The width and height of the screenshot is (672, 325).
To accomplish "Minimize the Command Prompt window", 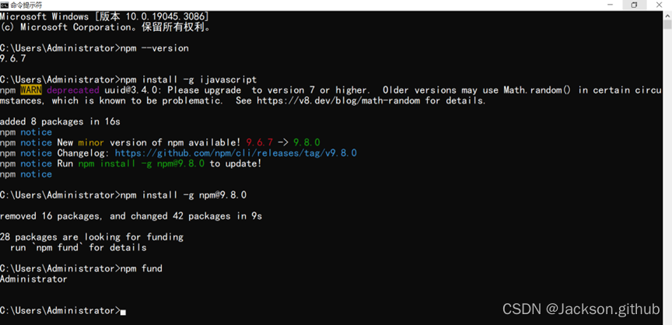I will pyautogui.click(x=604, y=5).
